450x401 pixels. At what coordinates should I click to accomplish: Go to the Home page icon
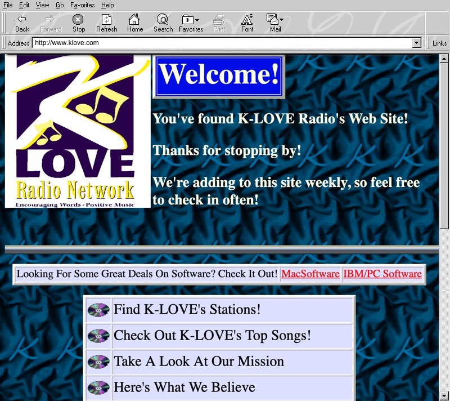pos(134,20)
